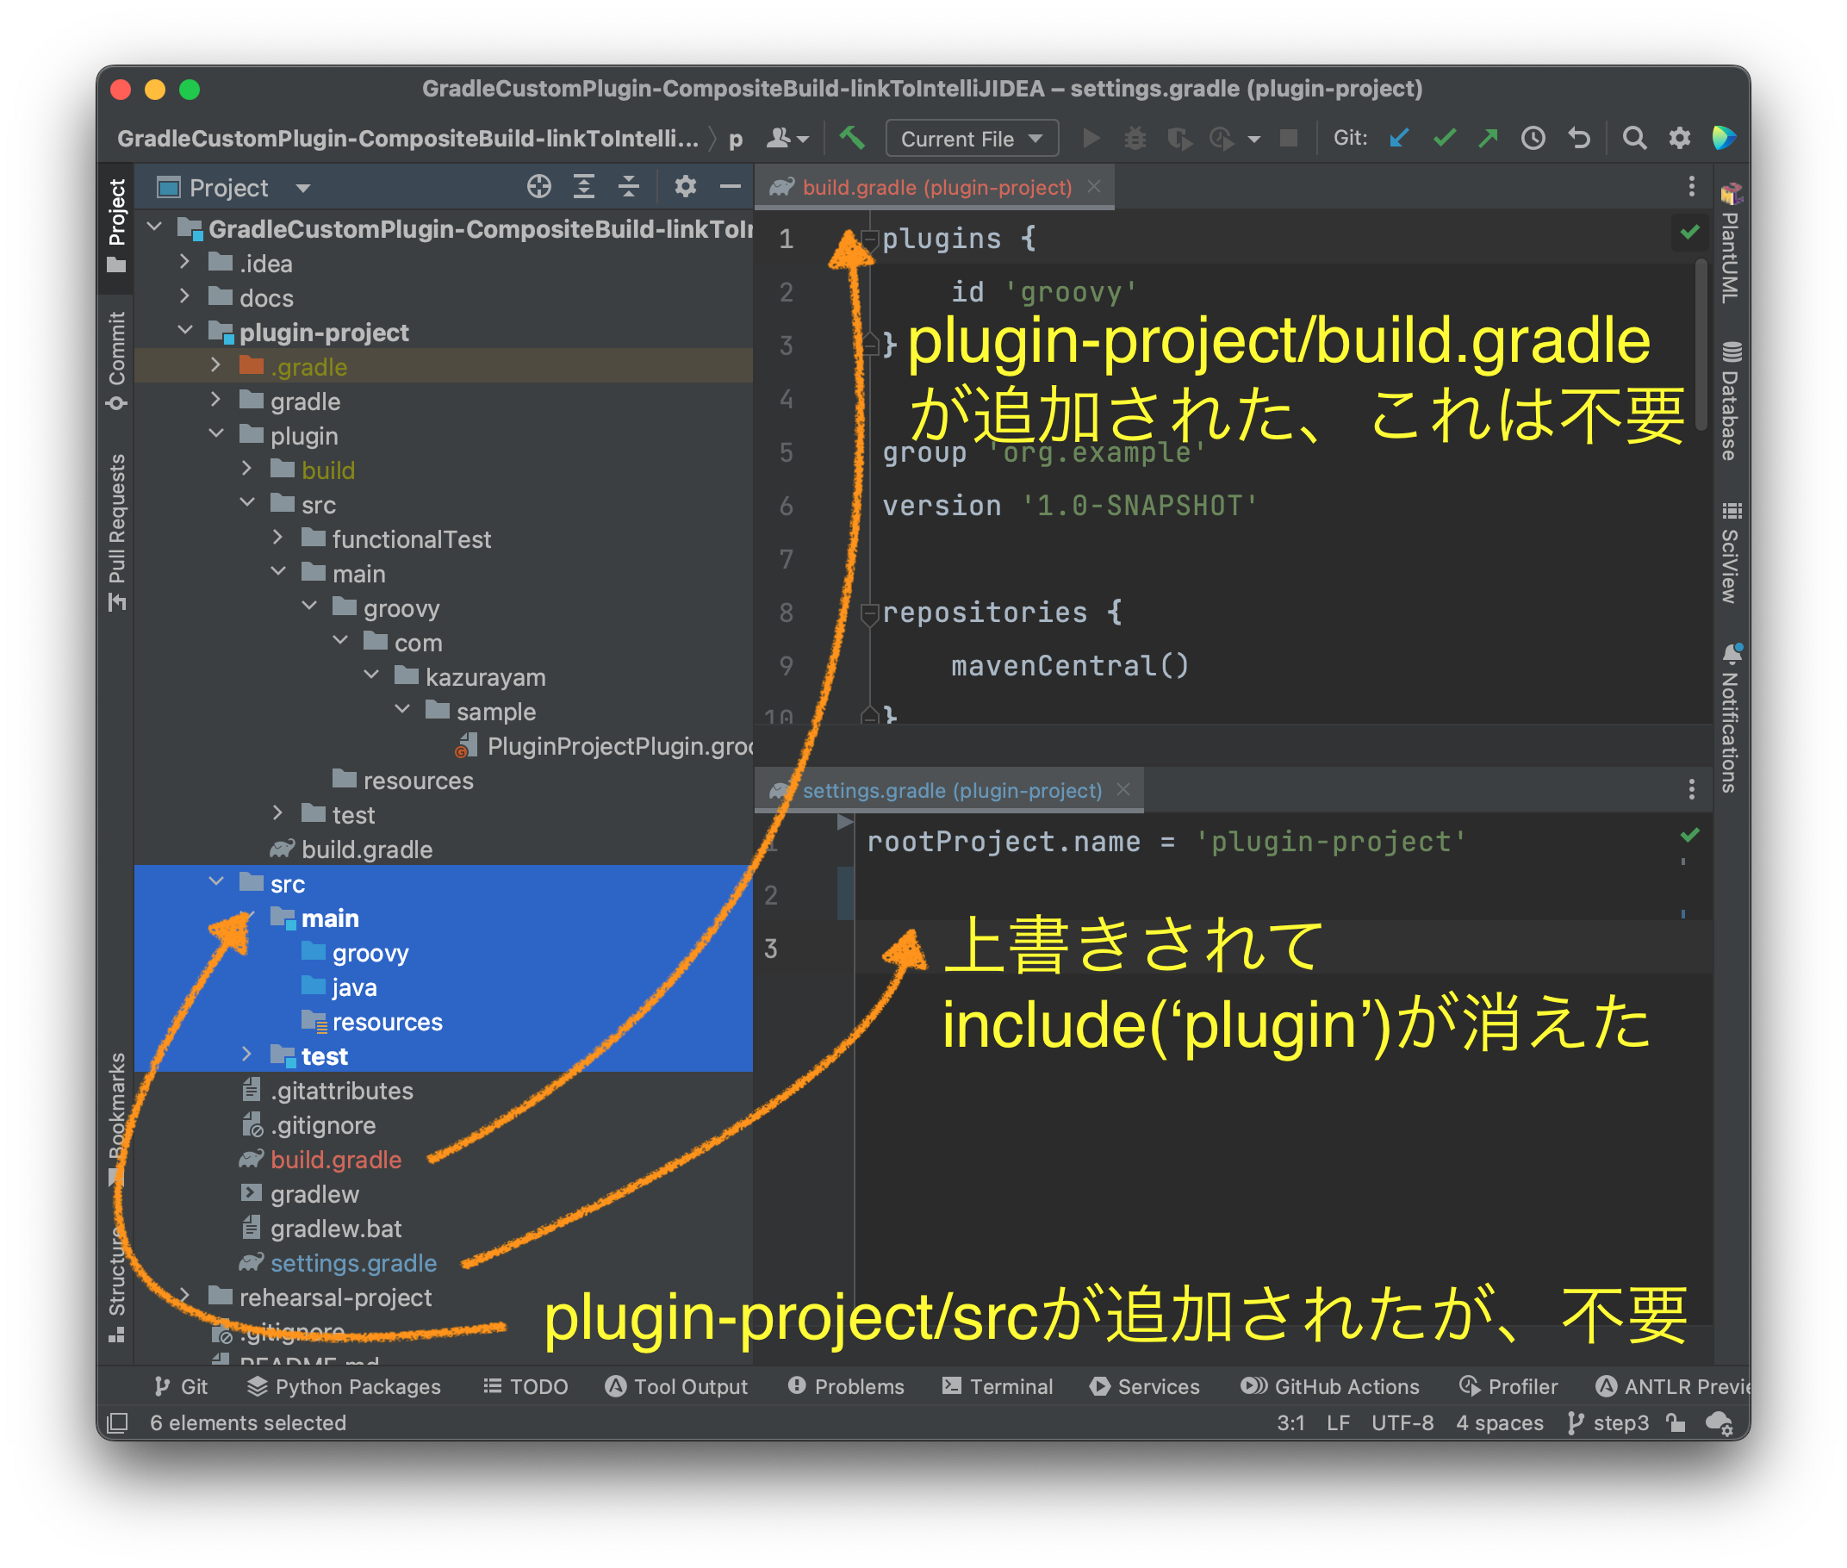This screenshot has height=1568, width=1847.
Task: Click the 4 spaces indent status entry
Action: click(x=1500, y=1423)
